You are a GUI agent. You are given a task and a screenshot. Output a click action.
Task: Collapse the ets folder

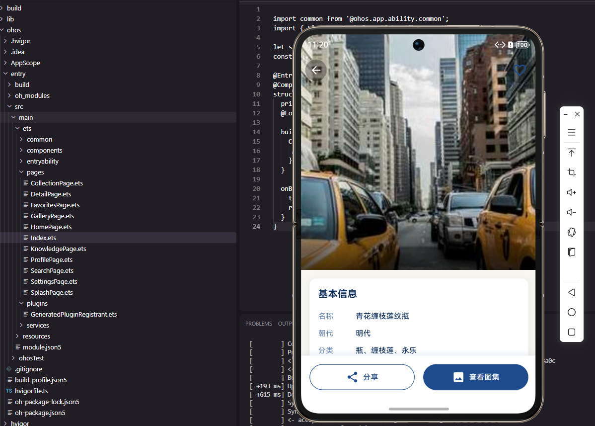point(26,129)
